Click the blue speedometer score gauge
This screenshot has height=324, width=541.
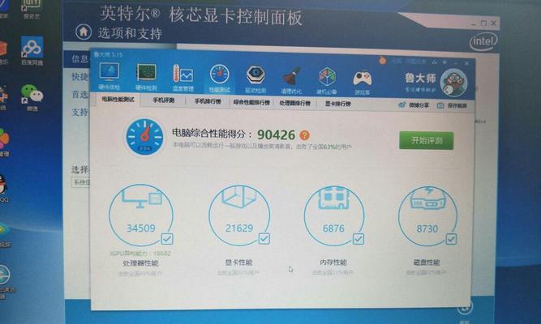[x=144, y=137]
